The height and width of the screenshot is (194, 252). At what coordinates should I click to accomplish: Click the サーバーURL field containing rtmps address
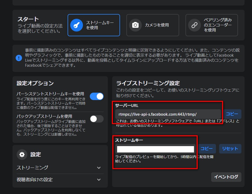168,114
